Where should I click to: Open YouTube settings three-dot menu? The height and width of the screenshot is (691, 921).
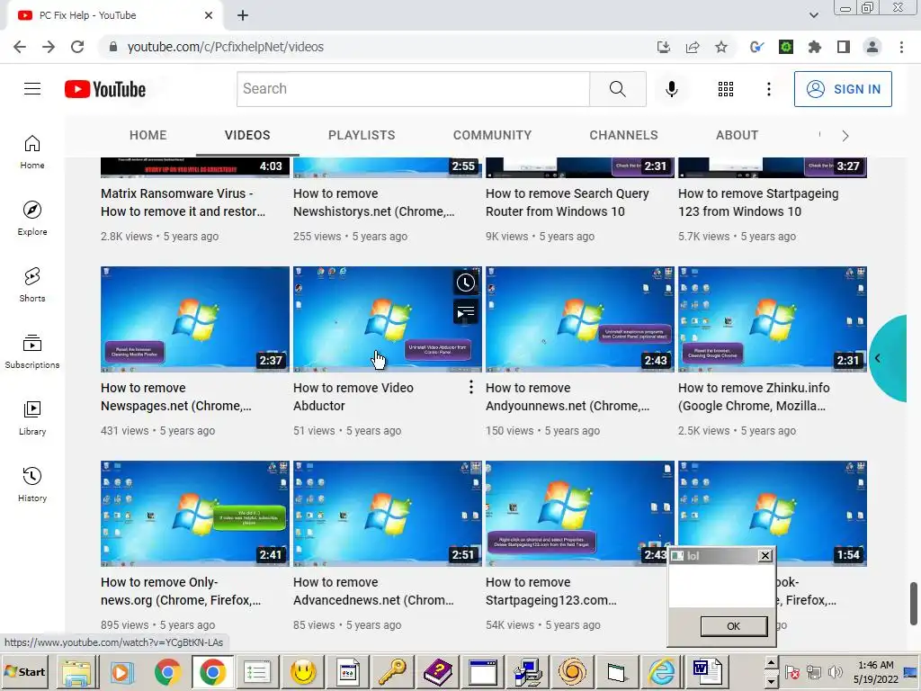pos(768,89)
